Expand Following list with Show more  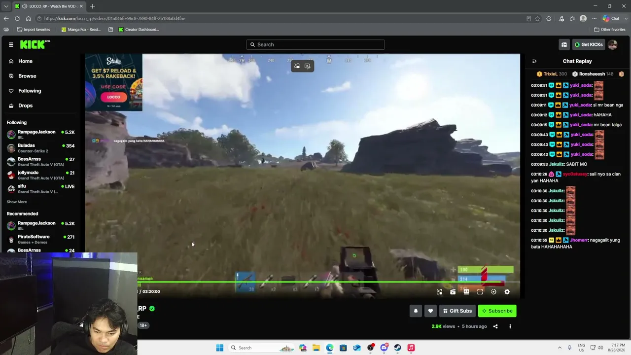[17, 202]
